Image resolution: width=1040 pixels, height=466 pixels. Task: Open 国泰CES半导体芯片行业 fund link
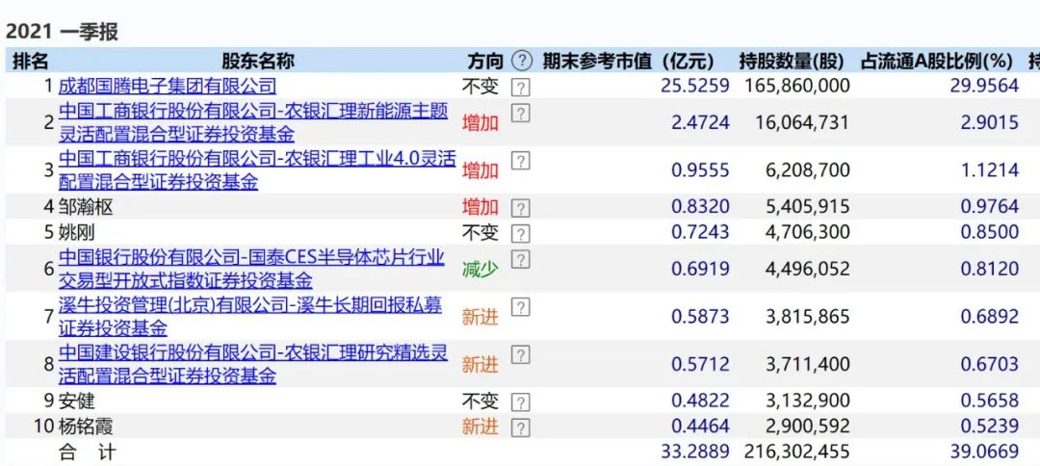tap(251, 269)
